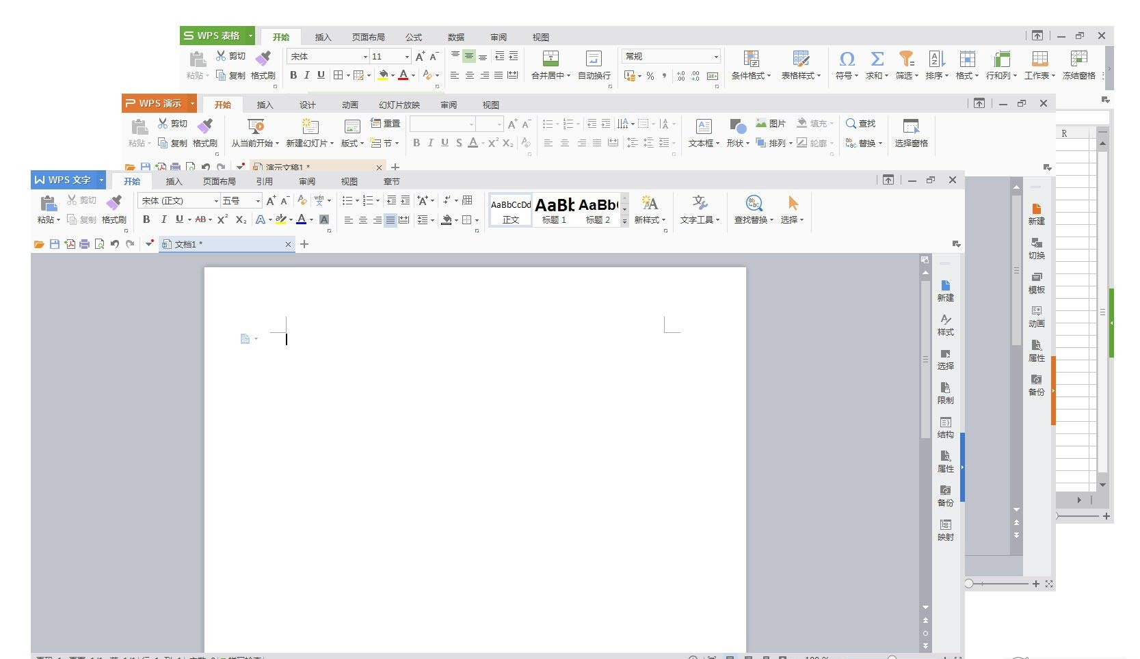This screenshot has width=1140, height=659.
Task: Open WPS 文字 application menu dropdown arrow
Action: point(101,180)
